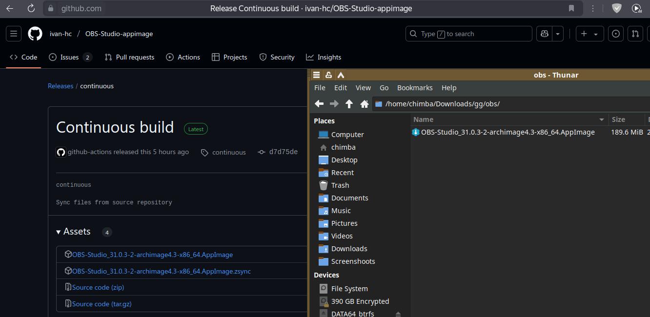Navigate back in Thunar file manager
650x317 pixels.
[319, 103]
